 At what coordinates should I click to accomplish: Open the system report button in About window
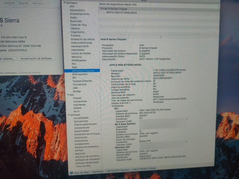[x=7, y=59]
